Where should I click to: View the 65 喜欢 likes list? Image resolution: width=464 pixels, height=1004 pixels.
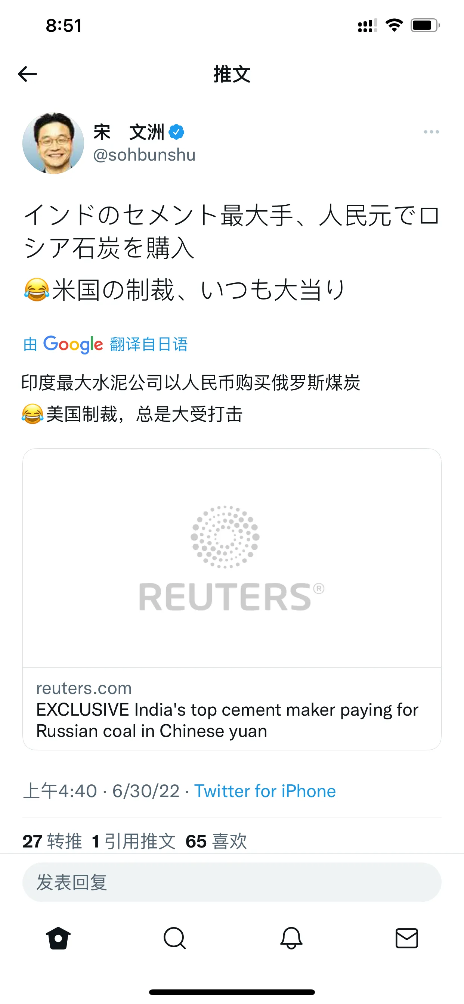pyautogui.click(x=216, y=841)
